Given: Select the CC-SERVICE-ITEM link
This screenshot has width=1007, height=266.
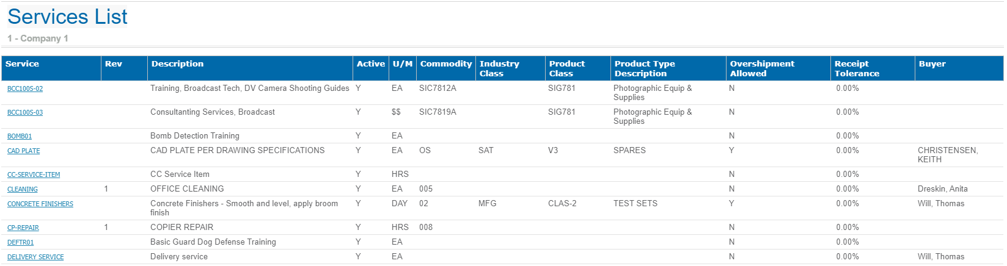Looking at the screenshot, I should point(34,175).
